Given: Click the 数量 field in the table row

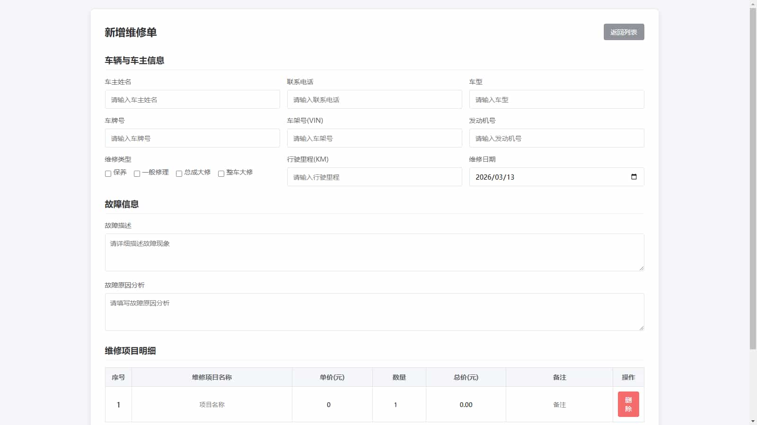Looking at the screenshot, I should click(x=399, y=405).
